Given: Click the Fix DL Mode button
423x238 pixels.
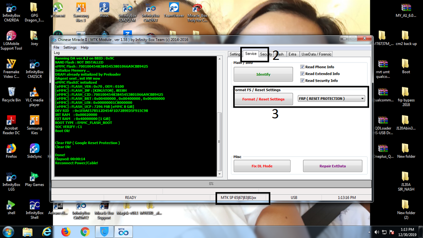Looking at the screenshot, I should [x=262, y=166].
